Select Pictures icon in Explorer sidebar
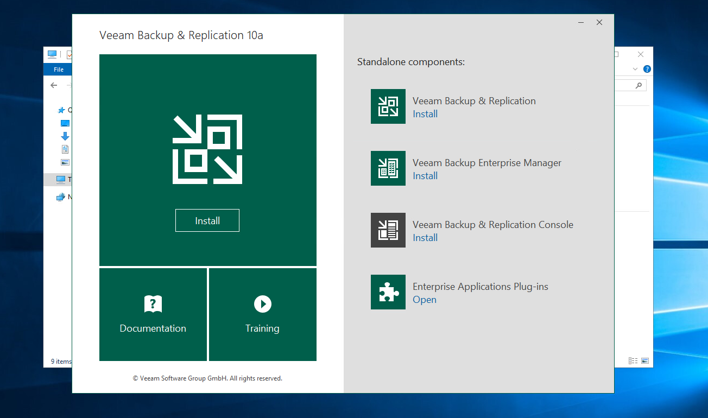Screen dimensions: 708x418 click(x=65, y=162)
